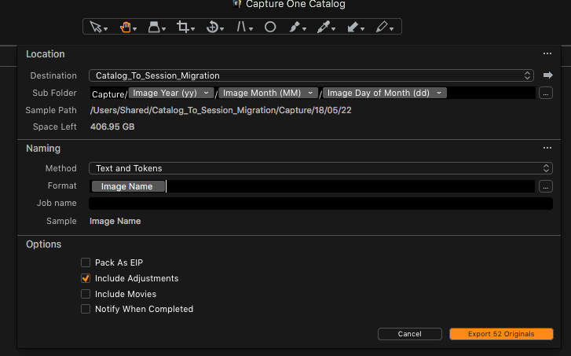Image resolution: width=571 pixels, height=356 pixels.
Task: Select the Spot removal circle tool
Action: [x=270, y=27]
